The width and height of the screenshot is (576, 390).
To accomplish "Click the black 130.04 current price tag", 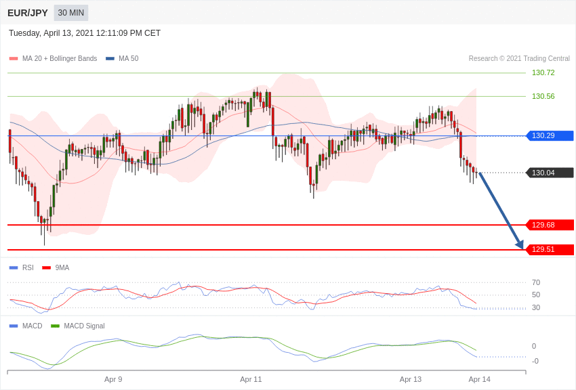I will (x=550, y=173).
